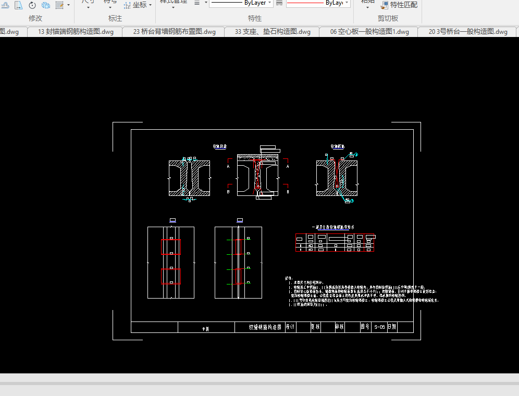Select the red-bordered rebar quantity table
The height and width of the screenshot is (396, 519).
coord(335,242)
